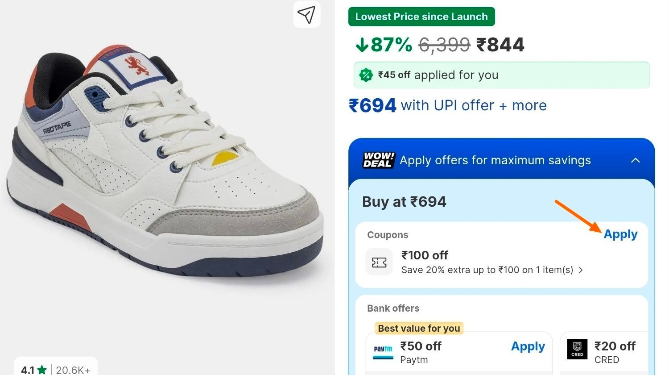Viewport: 669px width, 375px height.
Task: Click the Save 20% extra coupon description
Action: coord(487,270)
